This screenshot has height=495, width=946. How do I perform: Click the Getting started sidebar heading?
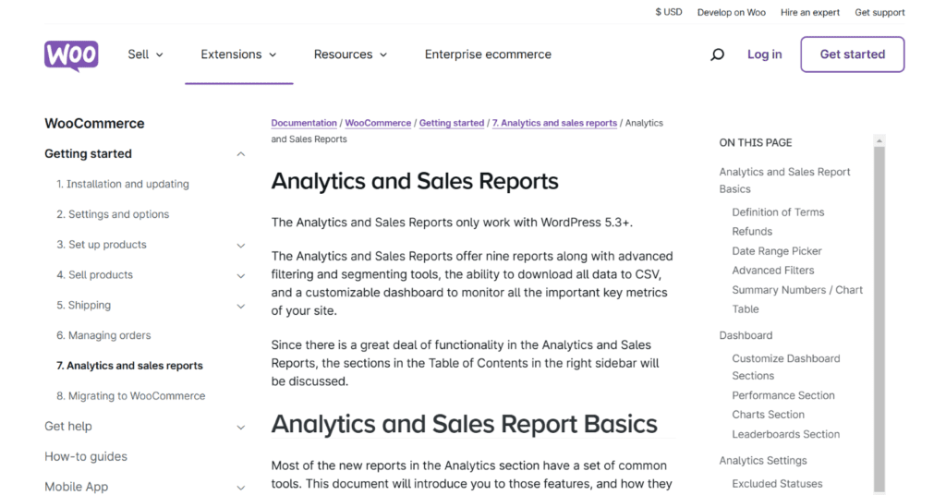[88, 153]
